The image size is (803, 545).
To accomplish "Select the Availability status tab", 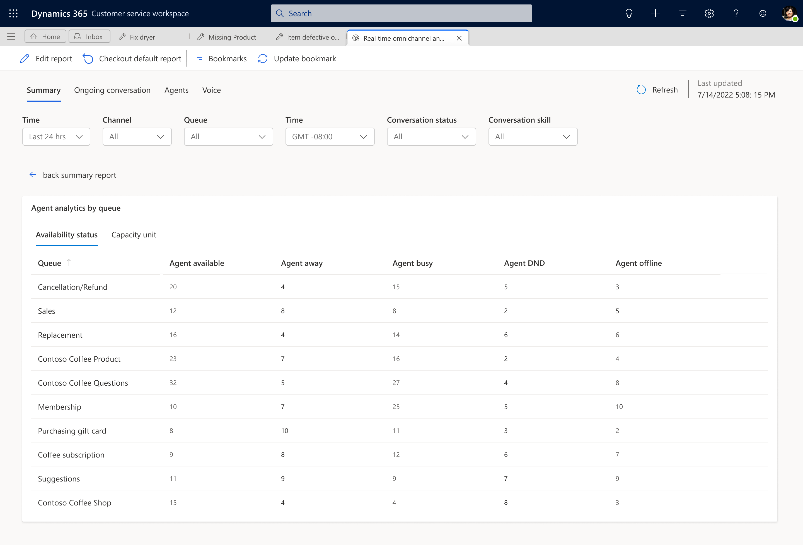I will (67, 234).
